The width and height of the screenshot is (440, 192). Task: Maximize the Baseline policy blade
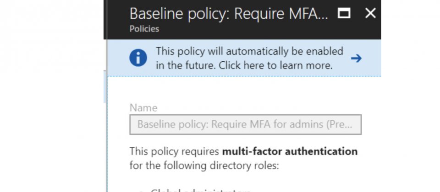(344, 13)
